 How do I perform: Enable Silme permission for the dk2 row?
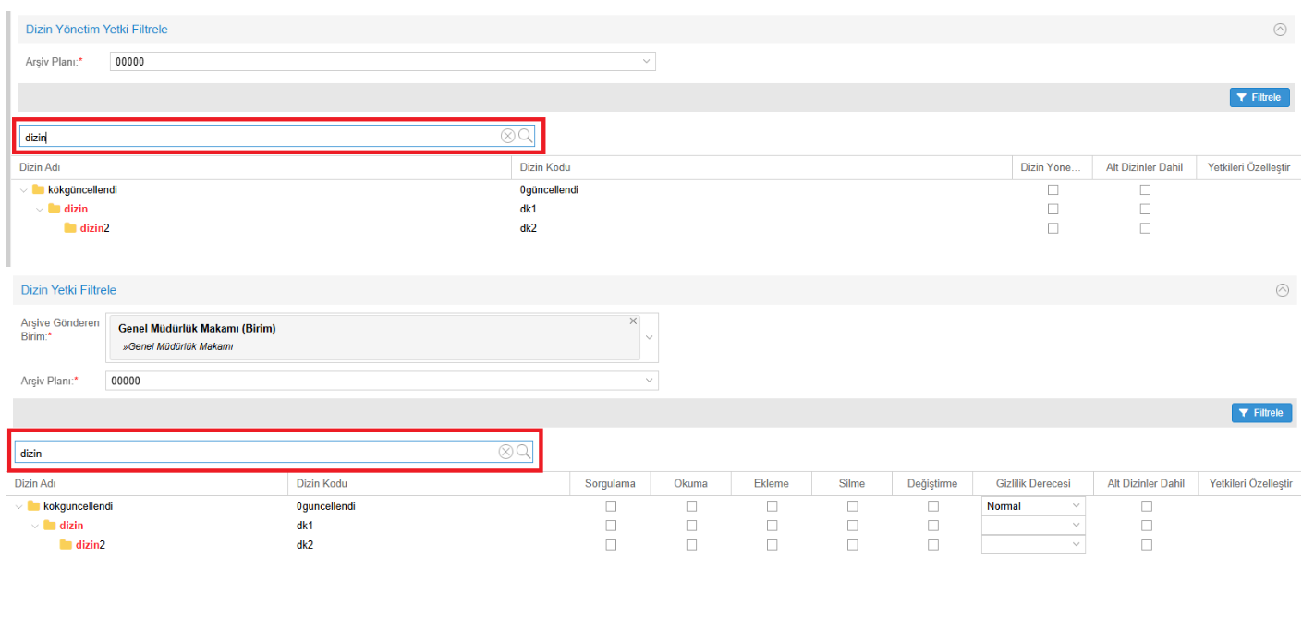coord(853,545)
